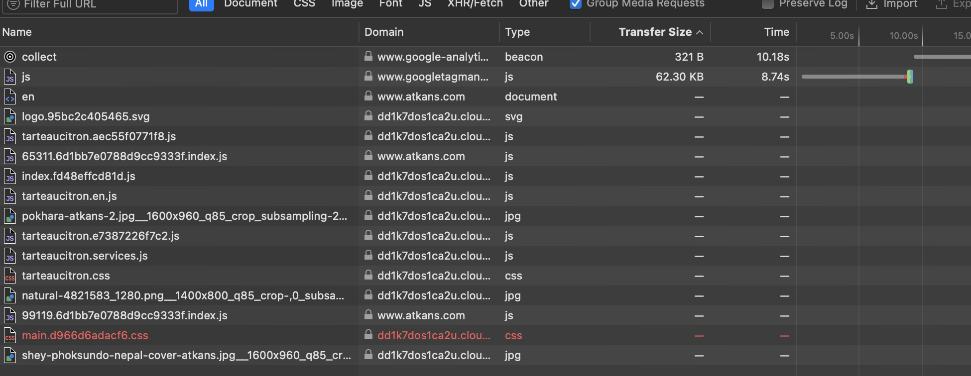
Task: Click the Import button
Action: click(892, 4)
